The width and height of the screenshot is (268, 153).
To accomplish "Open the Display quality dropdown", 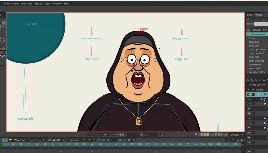I will [237, 135].
